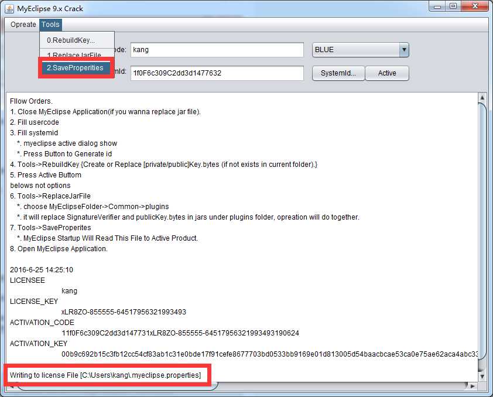Click line '*. MyEclipse Startup Will Read This File'
The image size is (493, 397).
coord(107,238)
